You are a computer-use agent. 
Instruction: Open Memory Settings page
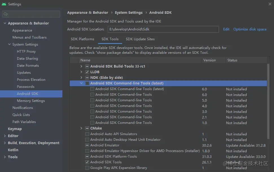point(31,101)
